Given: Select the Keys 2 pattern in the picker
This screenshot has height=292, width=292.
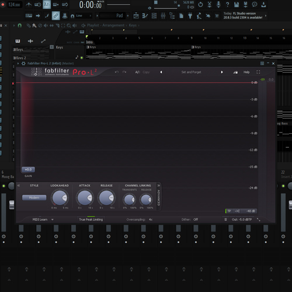Looking at the screenshot, I should coord(30,58).
